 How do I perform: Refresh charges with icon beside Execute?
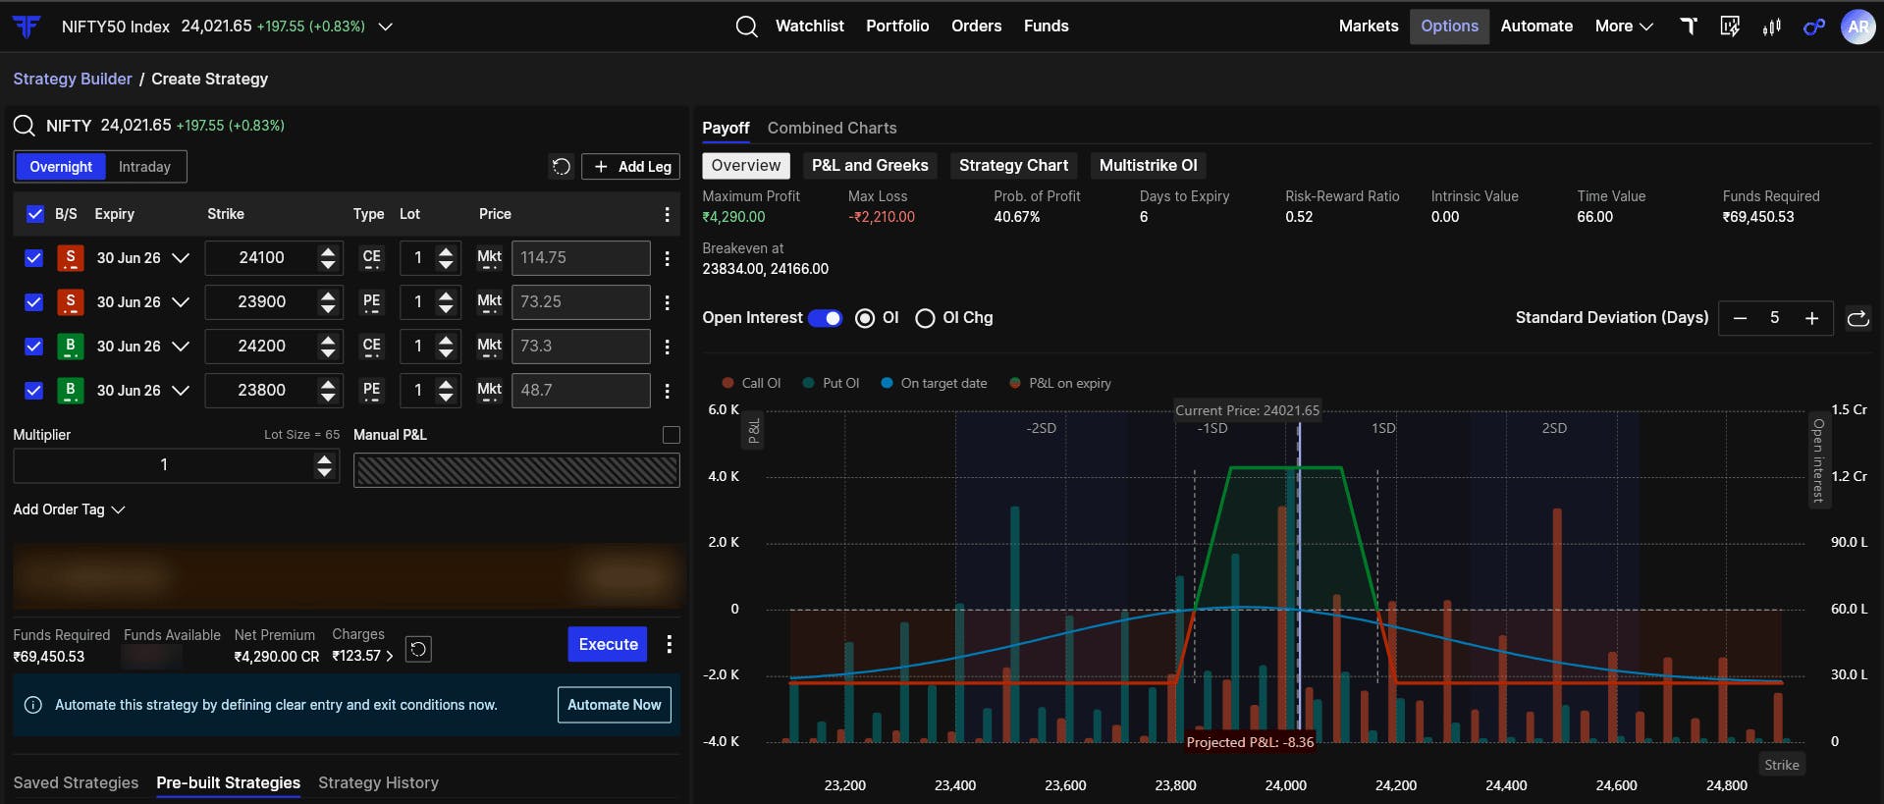[x=418, y=649]
